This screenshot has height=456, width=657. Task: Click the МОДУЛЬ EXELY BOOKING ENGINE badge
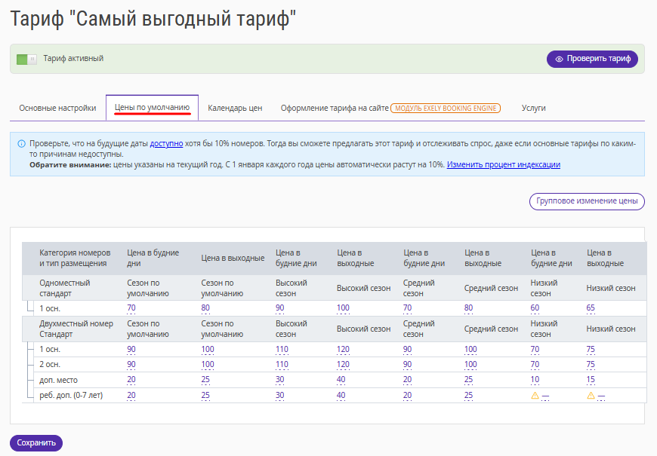446,109
